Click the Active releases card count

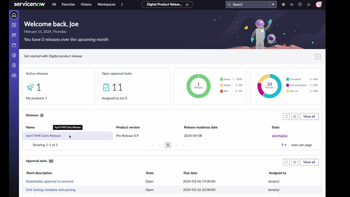pos(39,87)
